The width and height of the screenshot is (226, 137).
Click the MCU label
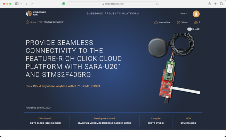point(188,119)
